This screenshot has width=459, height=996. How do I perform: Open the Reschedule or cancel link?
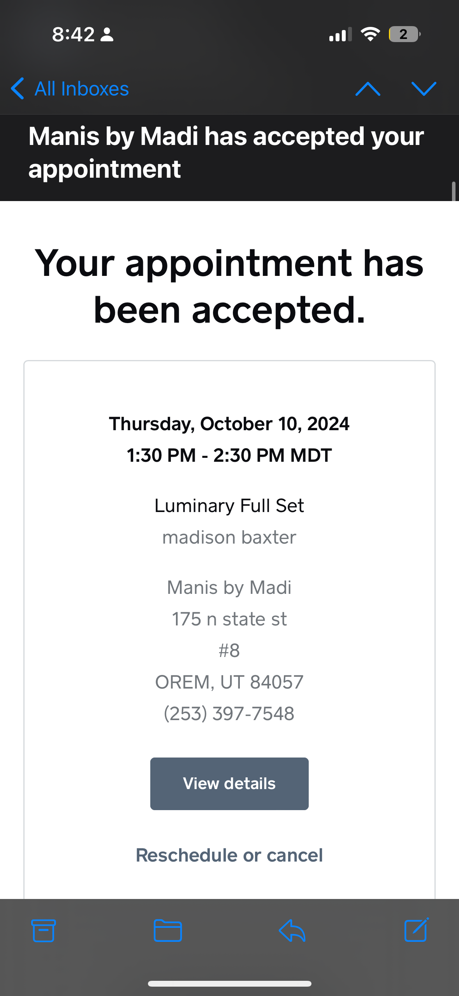click(x=229, y=855)
